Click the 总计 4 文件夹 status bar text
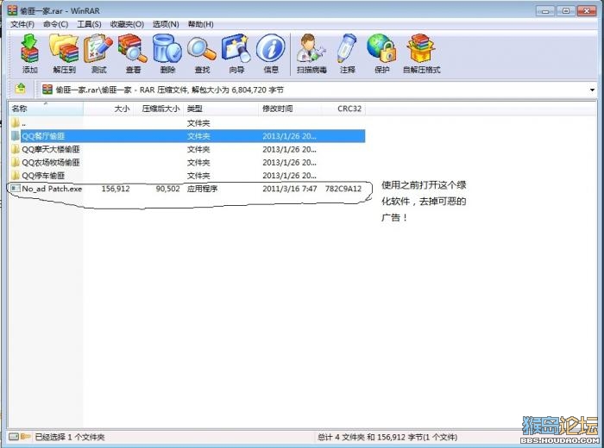This screenshot has width=604, height=448. 387,437
